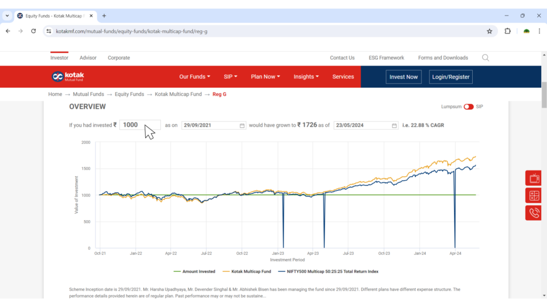547x307 pixels.
Task: Go to Kotak Multicap Fund breadcrumb link
Action: click(178, 94)
